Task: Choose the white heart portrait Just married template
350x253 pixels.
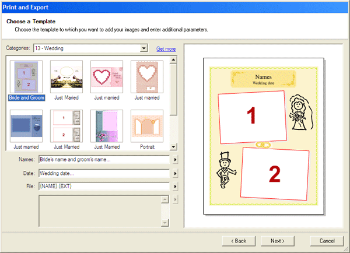Action: point(147,77)
